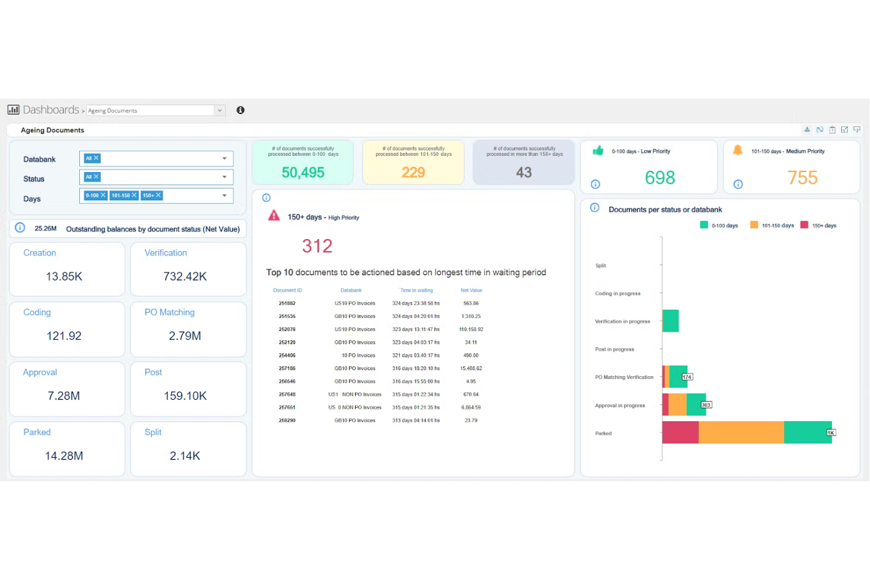Open the Ageing Documents dashboard selector dropdown
The height and width of the screenshot is (580, 870).
[x=220, y=110]
